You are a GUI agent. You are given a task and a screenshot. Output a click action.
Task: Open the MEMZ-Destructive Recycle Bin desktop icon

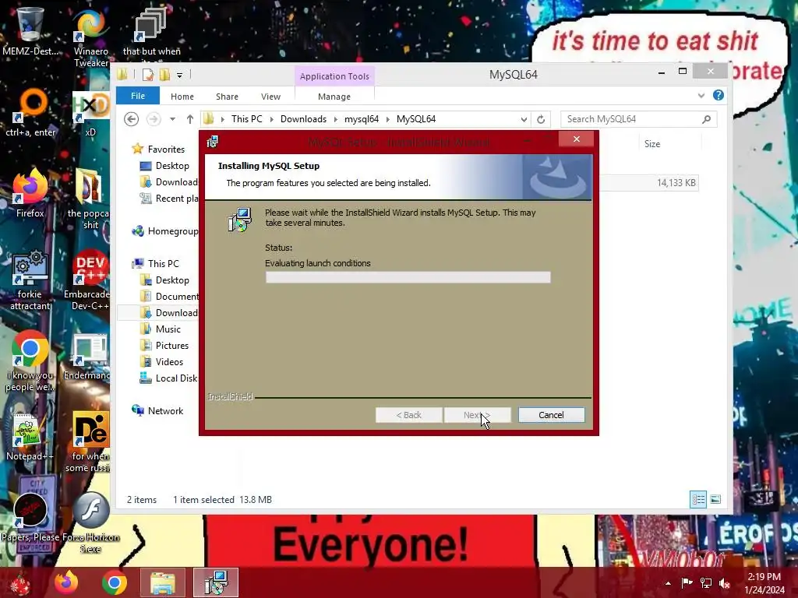30,31
